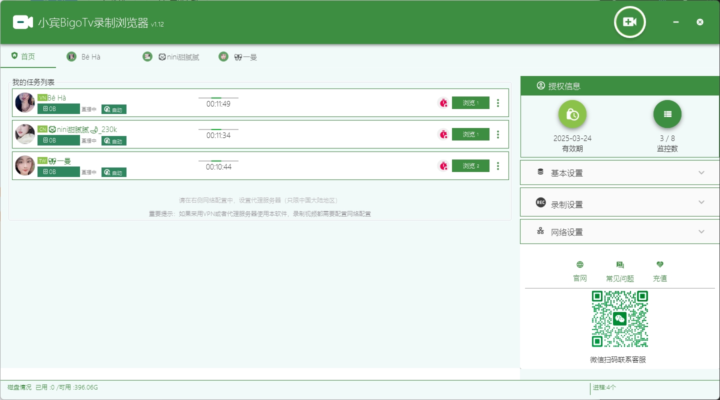
Task: Open the 一曼 tab
Action: click(x=237, y=57)
